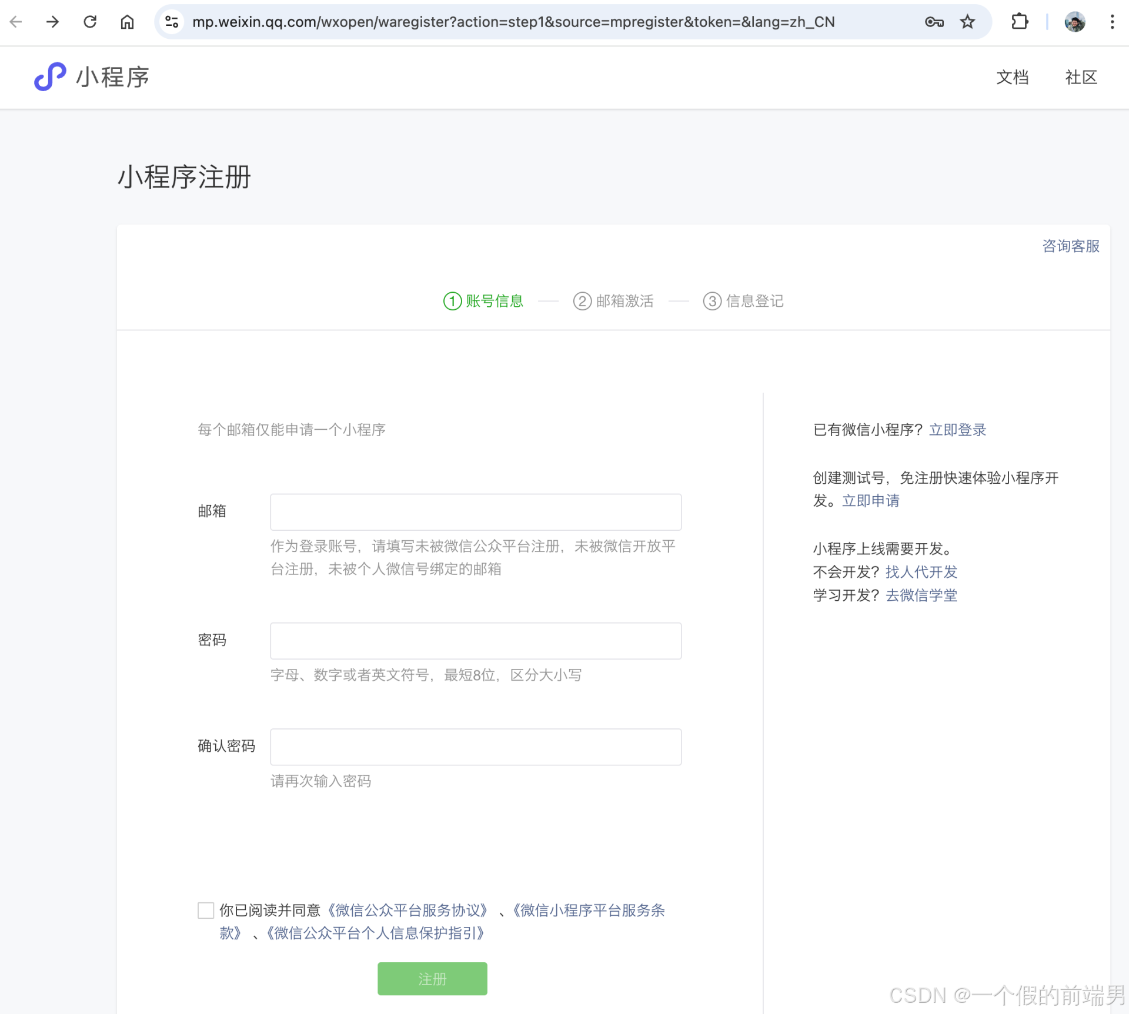
Task: Open site information icon in address bar
Action: click(172, 22)
